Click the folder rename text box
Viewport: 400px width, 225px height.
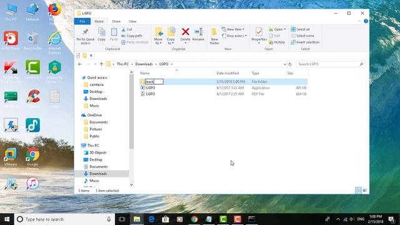coord(154,82)
